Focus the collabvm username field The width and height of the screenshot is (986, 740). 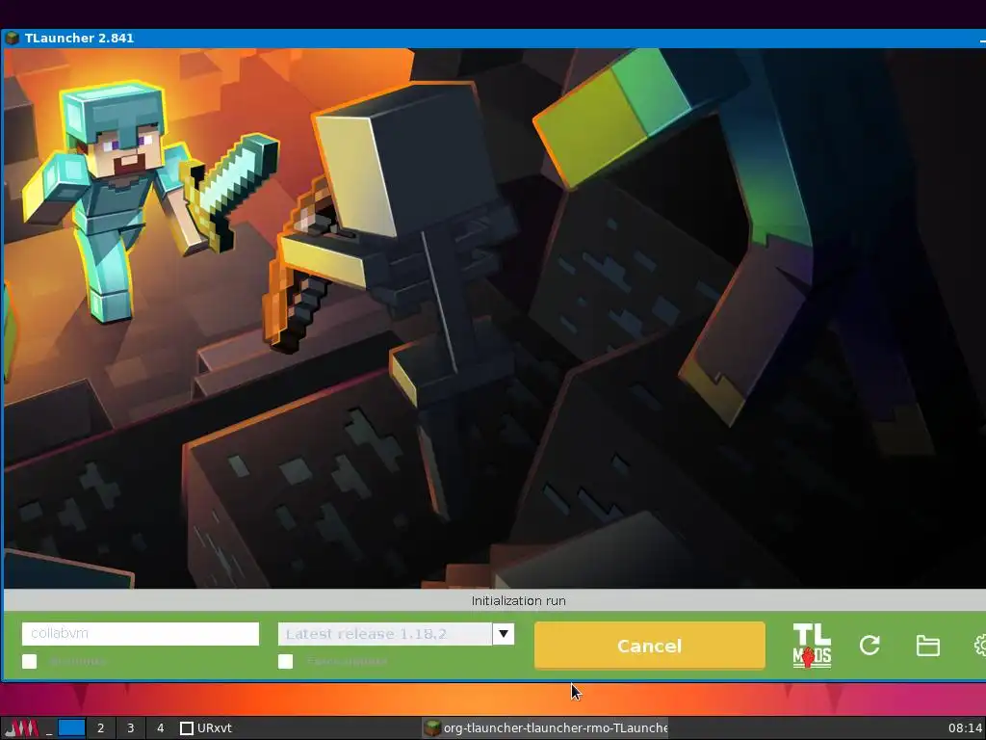[141, 634]
